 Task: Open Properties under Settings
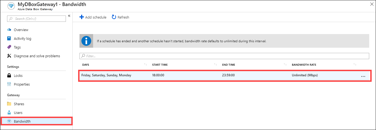click(x=22, y=84)
